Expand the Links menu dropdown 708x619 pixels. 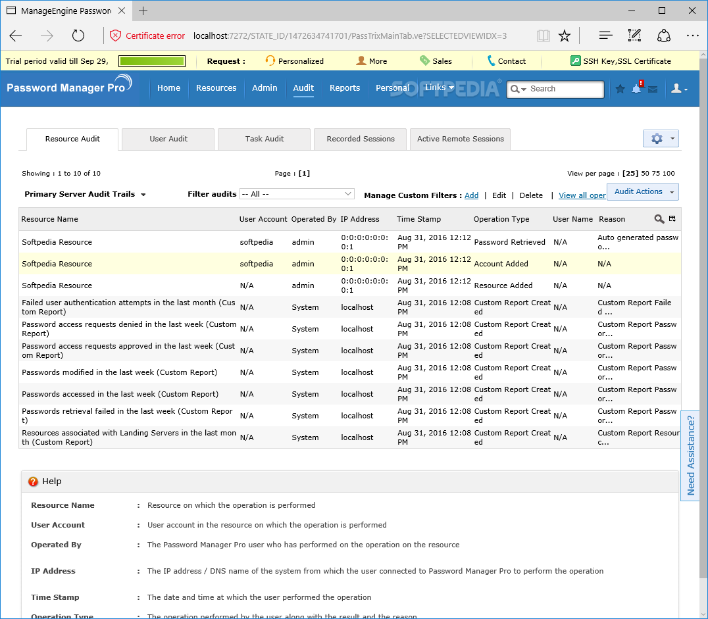[440, 87]
